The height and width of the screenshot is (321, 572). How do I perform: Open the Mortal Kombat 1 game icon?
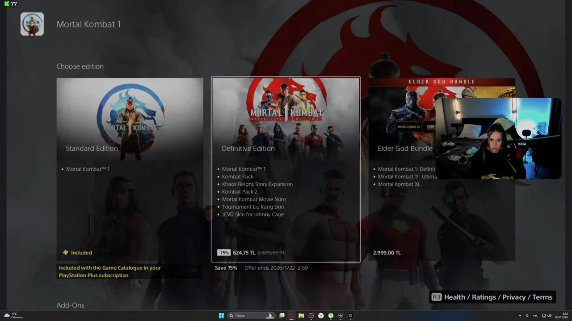(x=32, y=24)
